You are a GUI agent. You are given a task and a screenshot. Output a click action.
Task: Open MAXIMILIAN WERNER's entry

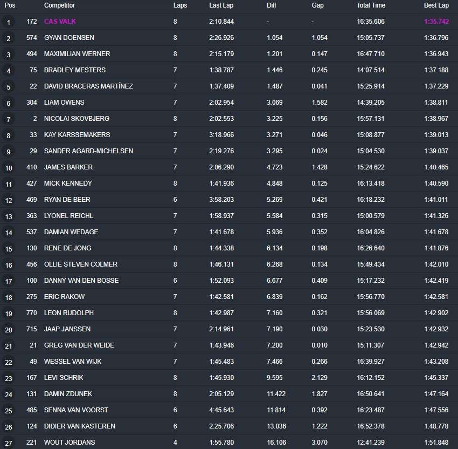[x=77, y=54]
